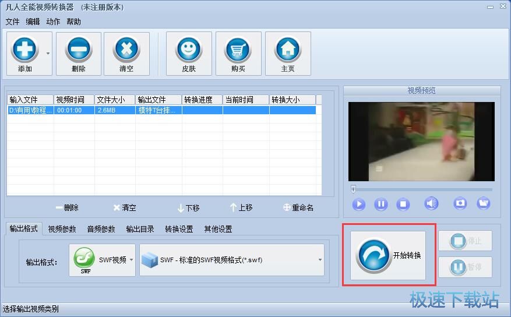Switch to the 视频参数 tab
The width and height of the screenshot is (511, 317).
click(62, 229)
